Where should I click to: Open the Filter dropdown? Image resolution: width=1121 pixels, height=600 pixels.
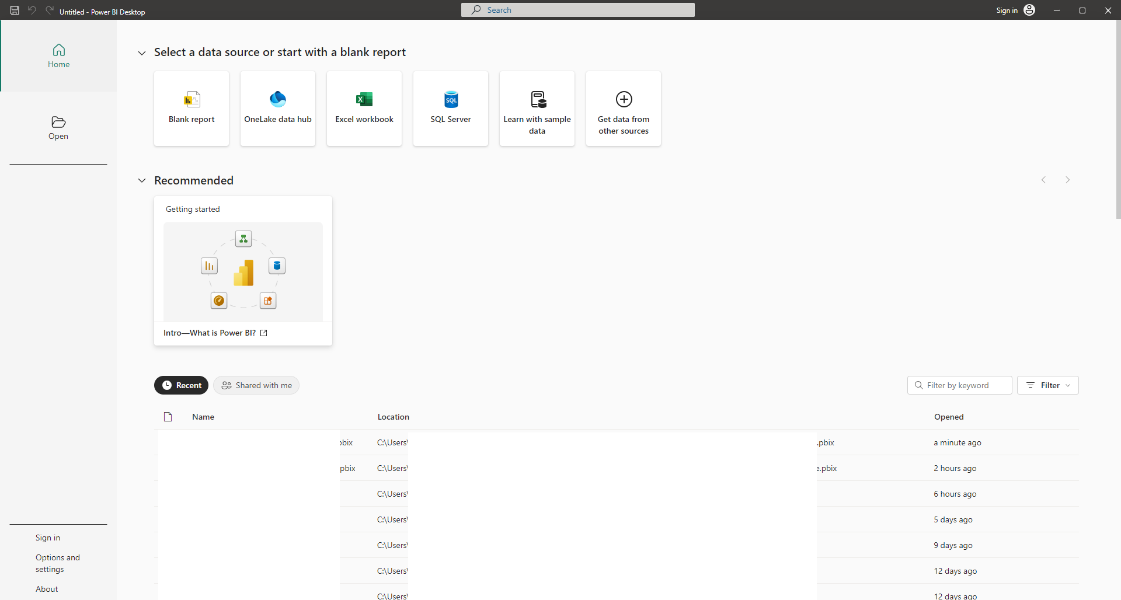click(1048, 385)
